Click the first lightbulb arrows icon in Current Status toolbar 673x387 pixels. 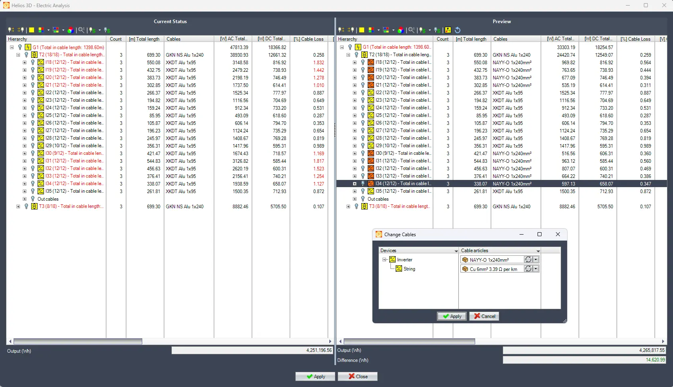click(x=11, y=30)
